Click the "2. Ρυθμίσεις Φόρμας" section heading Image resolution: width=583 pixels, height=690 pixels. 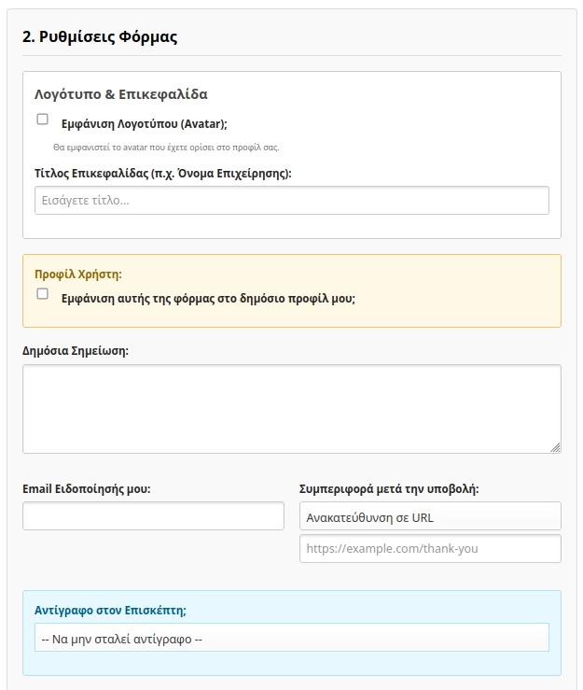[99, 37]
